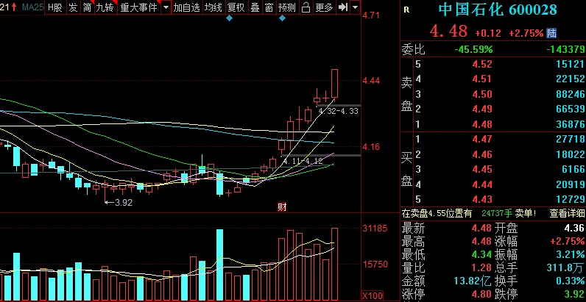
Task: Toggle the 复权 price adjustment button
Action: (236, 7)
